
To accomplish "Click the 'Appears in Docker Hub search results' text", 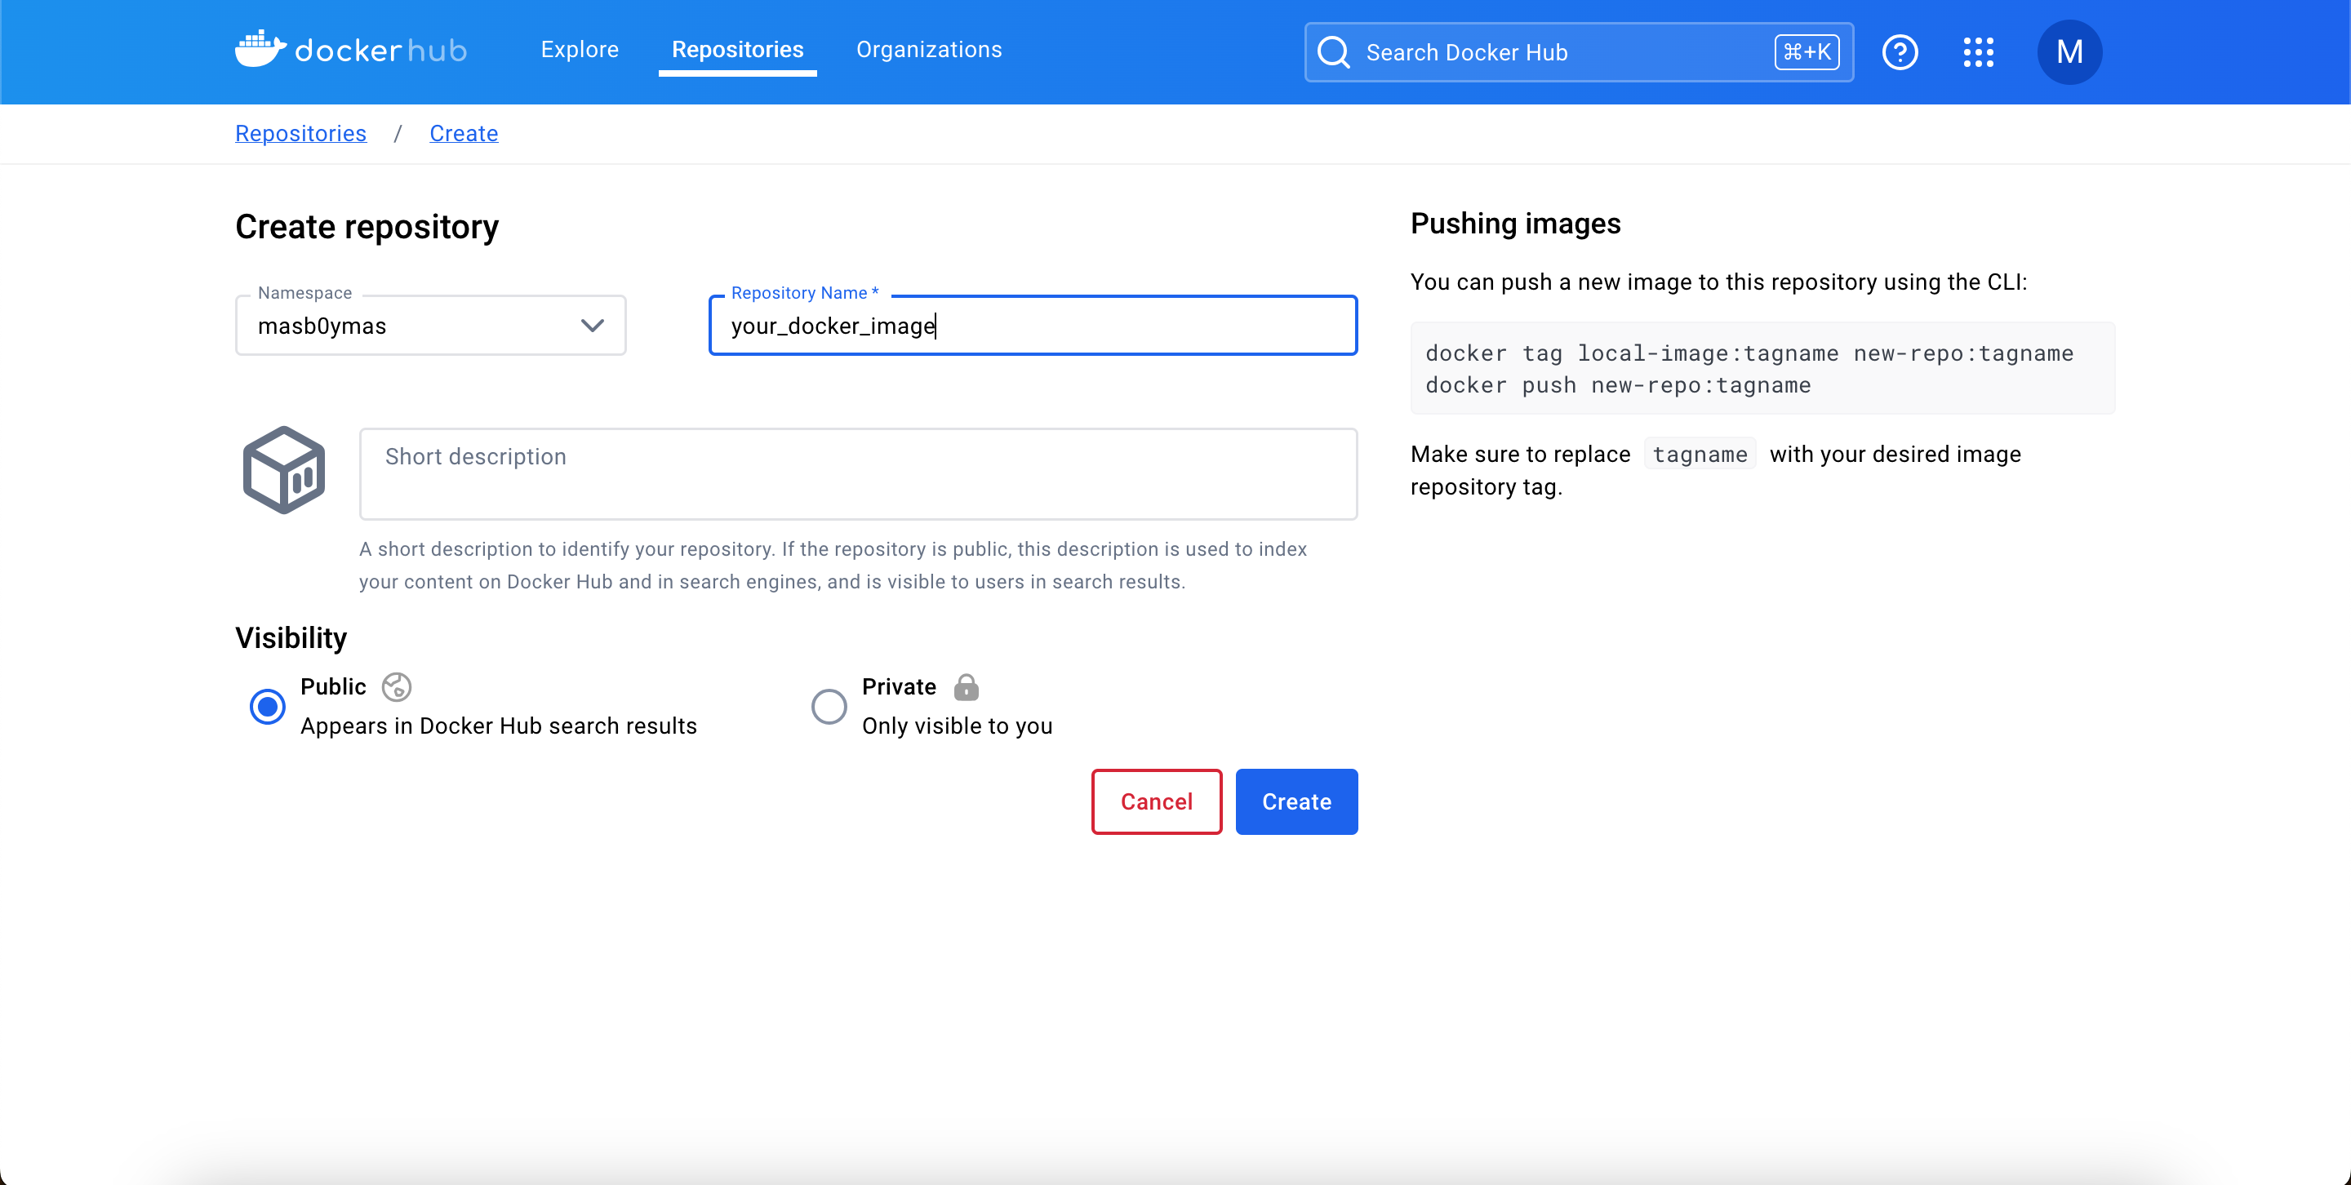I will (x=498, y=726).
